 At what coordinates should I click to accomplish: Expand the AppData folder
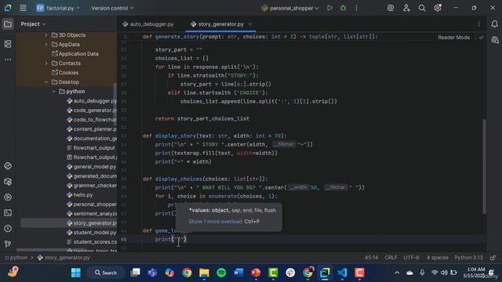(46, 45)
